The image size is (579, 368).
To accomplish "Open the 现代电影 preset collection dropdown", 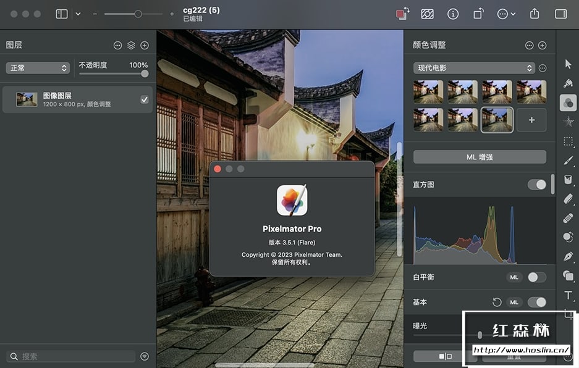I will pyautogui.click(x=473, y=68).
